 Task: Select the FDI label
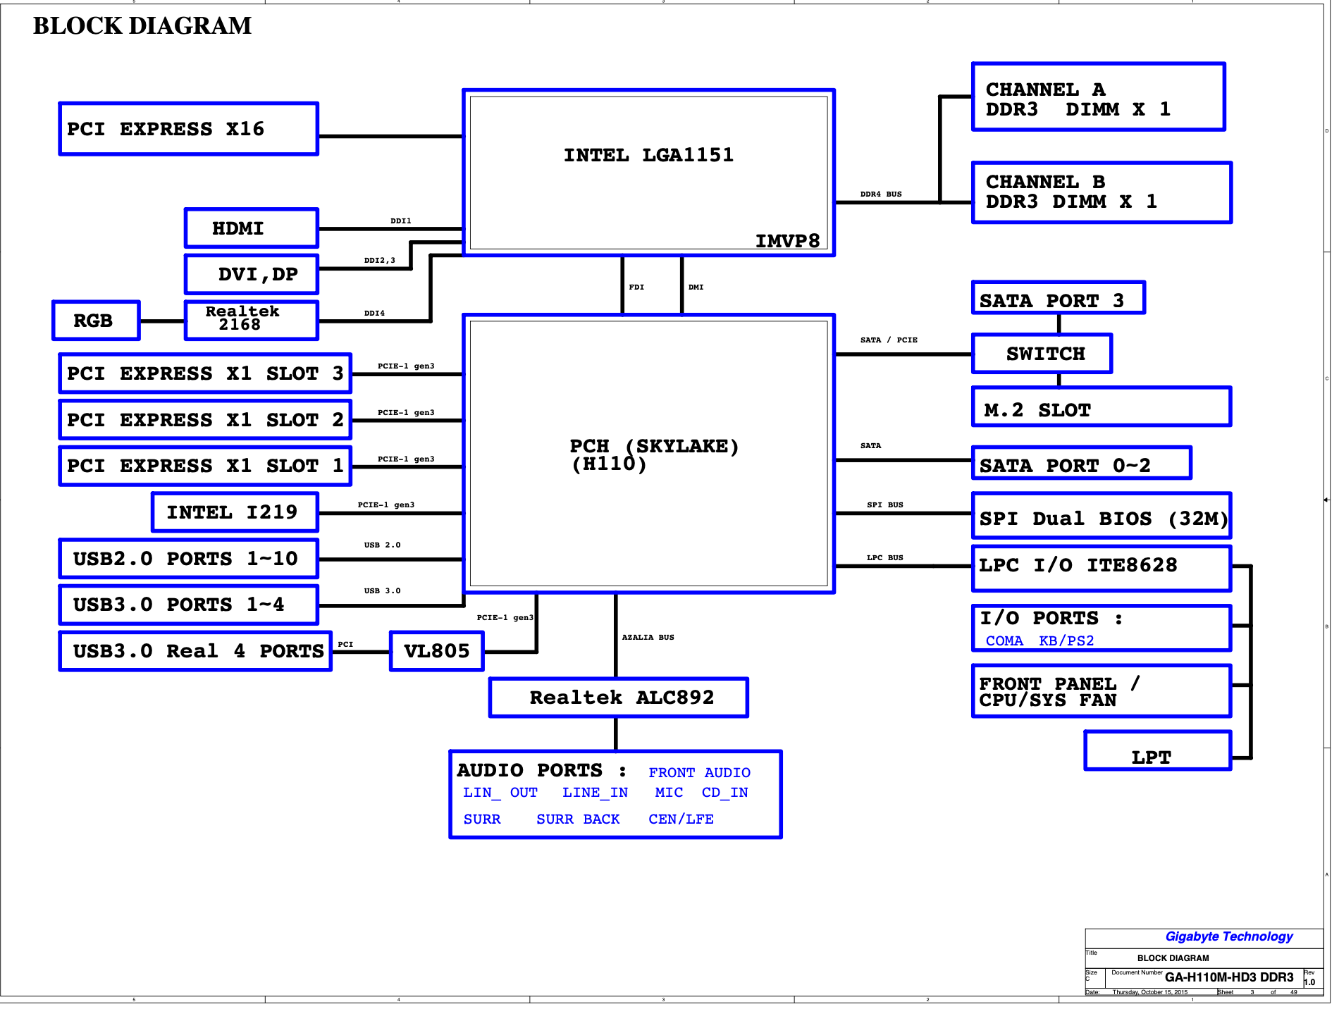(x=636, y=287)
